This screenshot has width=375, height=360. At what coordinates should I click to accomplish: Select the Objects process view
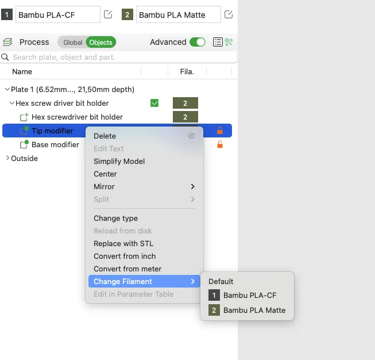[100, 43]
